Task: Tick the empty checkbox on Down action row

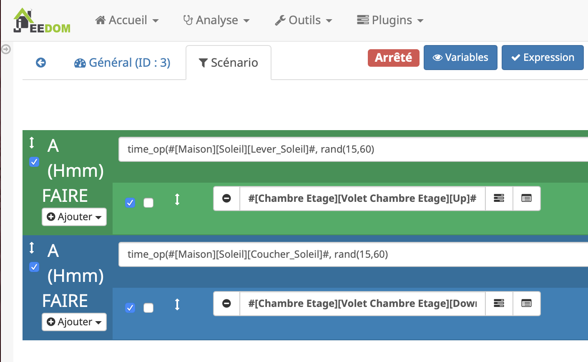Action: 148,308
